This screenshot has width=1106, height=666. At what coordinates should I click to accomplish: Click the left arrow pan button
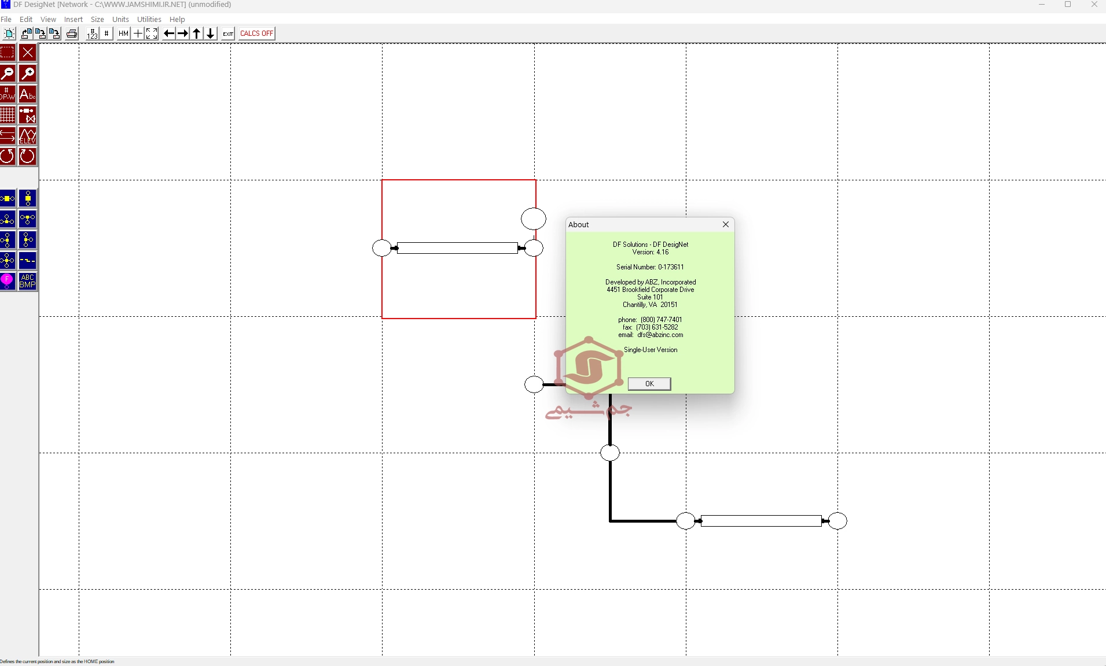point(169,34)
